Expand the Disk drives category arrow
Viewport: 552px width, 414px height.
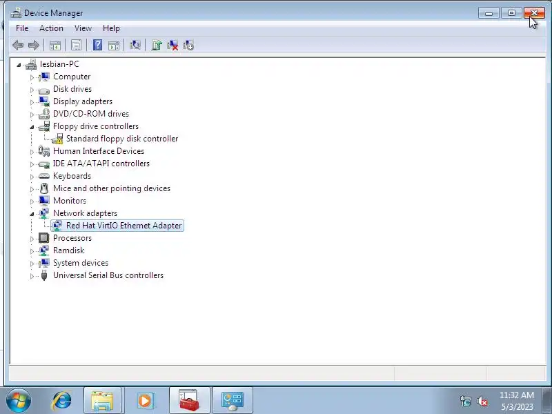[x=32, y=90]
